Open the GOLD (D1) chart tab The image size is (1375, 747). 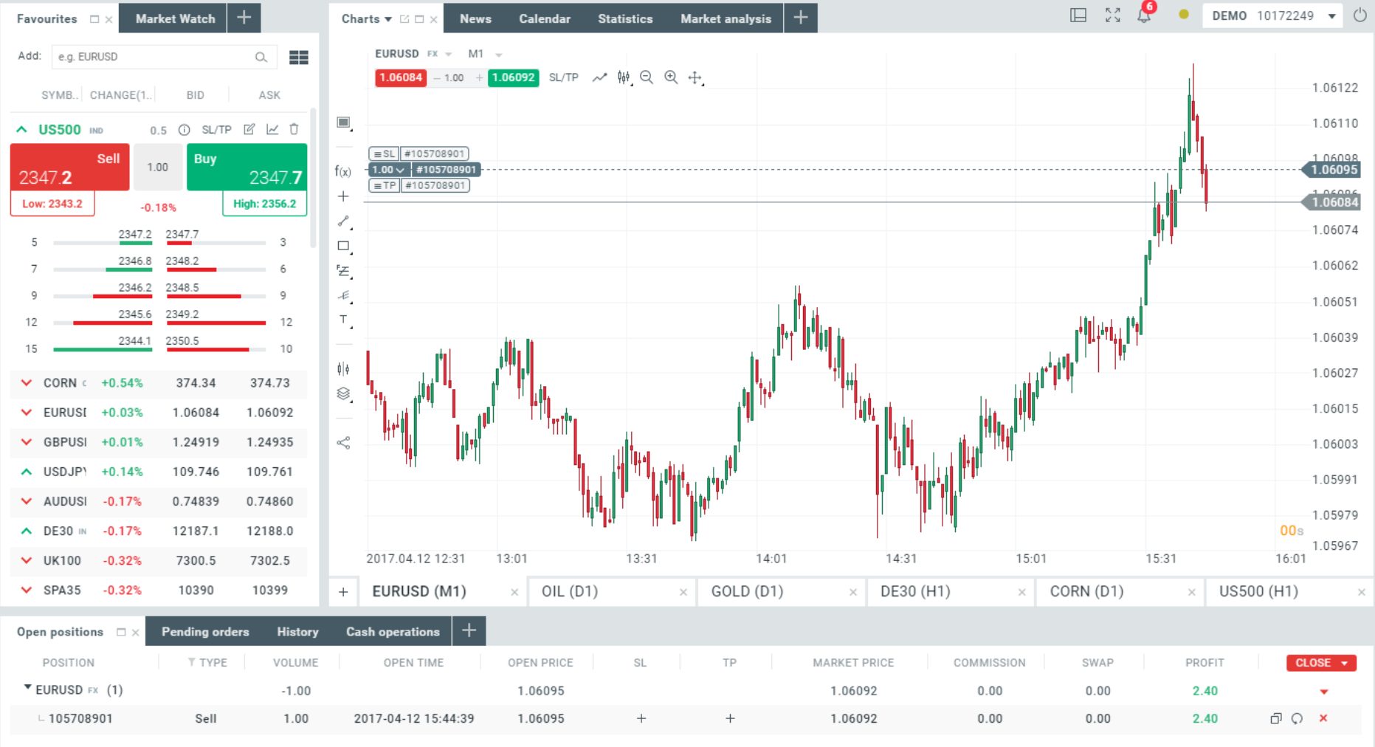747,591
